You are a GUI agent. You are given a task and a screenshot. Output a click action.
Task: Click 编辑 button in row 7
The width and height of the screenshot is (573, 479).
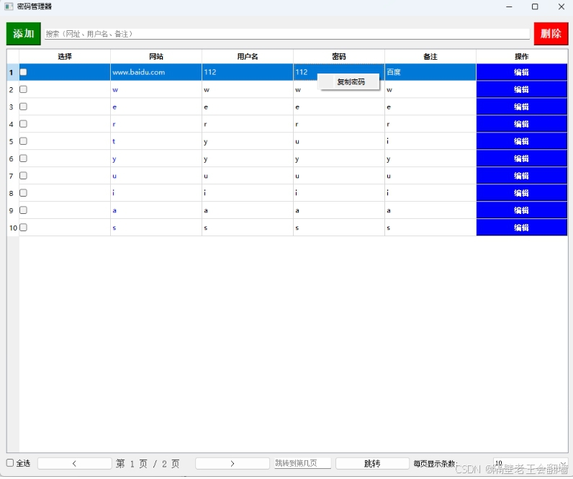pos(521,176)
